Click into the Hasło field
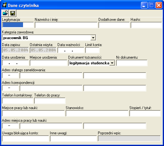 146,25
